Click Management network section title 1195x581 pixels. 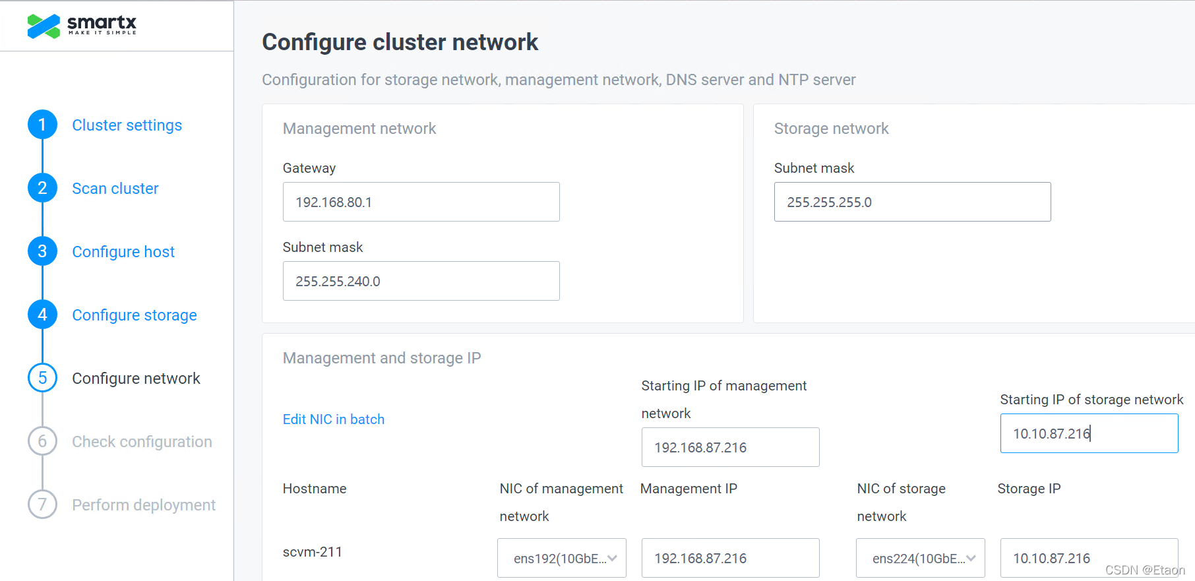[359, 129]
